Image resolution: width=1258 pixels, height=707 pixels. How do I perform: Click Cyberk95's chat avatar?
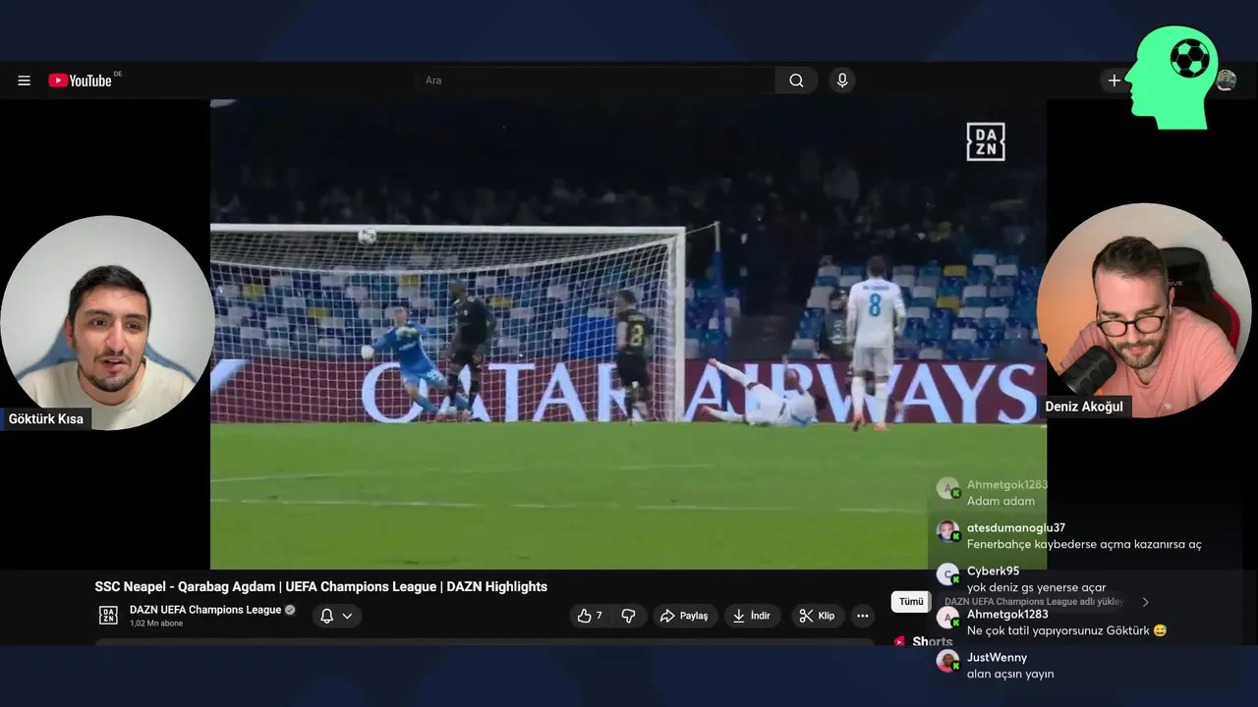(x=947, y=574)
